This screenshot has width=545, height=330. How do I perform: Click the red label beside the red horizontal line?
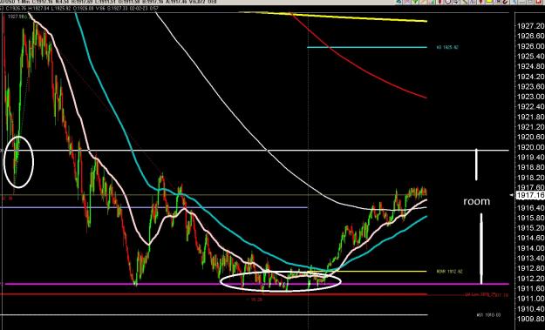coord(487,295)
